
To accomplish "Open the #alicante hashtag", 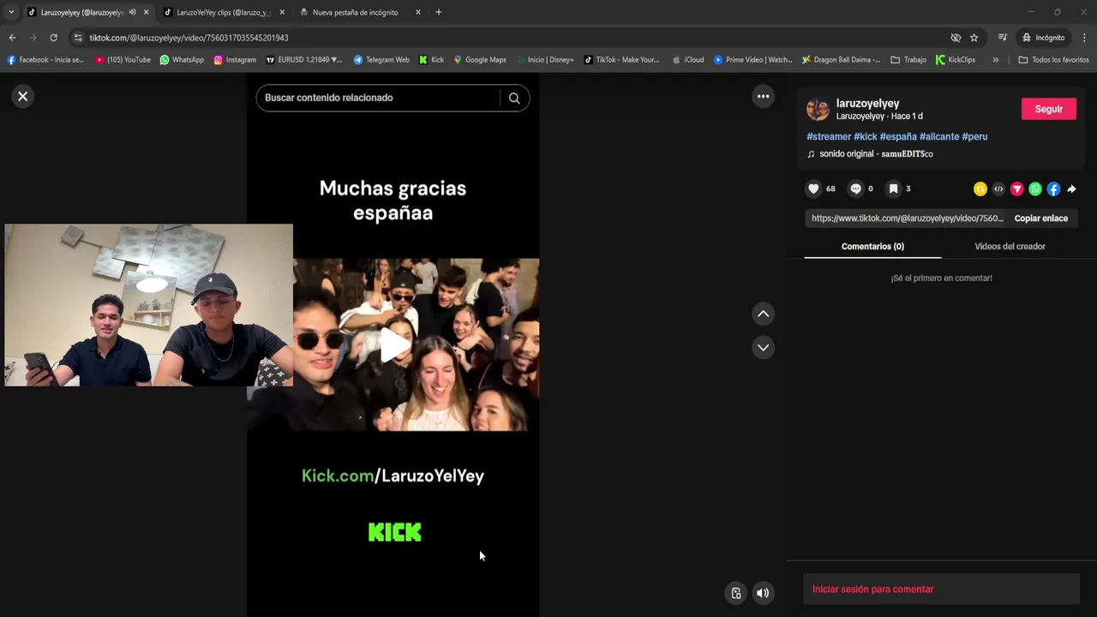I will pyautogui.click(x=939, y=136).
